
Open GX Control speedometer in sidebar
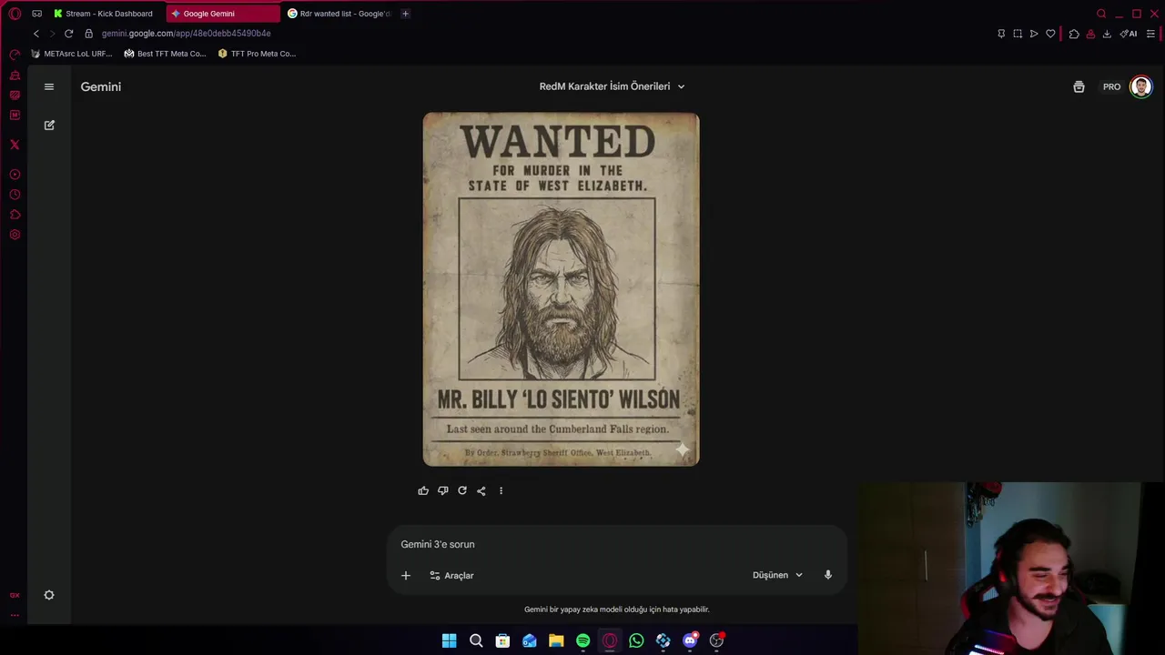click(x=15, y=55)
